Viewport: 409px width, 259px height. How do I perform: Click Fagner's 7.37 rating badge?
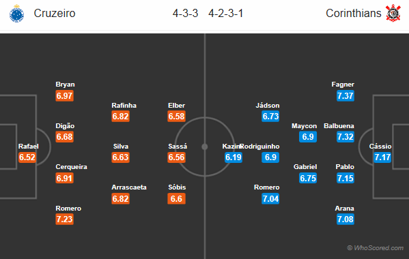[345, 95]
